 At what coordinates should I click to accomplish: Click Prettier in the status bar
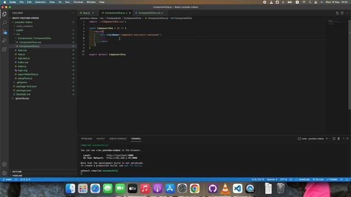click(x=332, y=179)
